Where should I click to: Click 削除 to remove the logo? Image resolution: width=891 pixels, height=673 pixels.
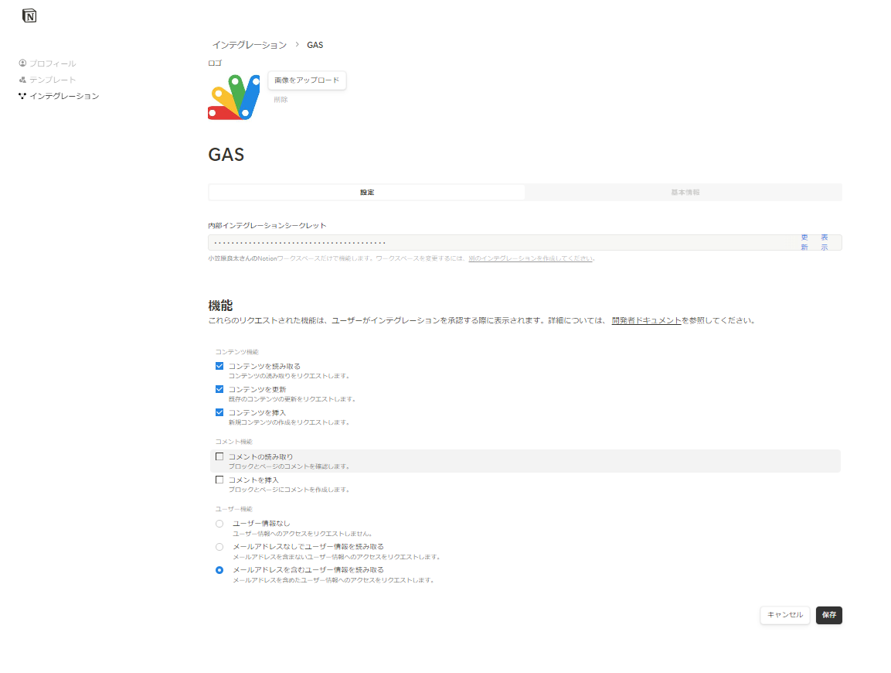click(281, 100)
